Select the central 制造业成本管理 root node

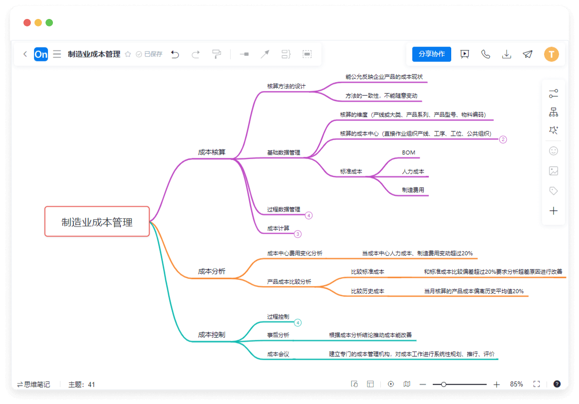(97, 222)
